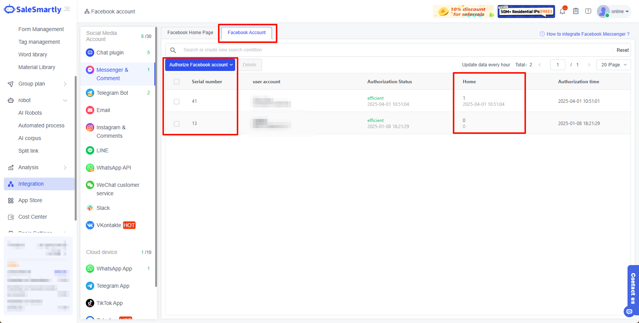
Task: Click the Contact us chat bubble
Action: [x=629, y=311]
